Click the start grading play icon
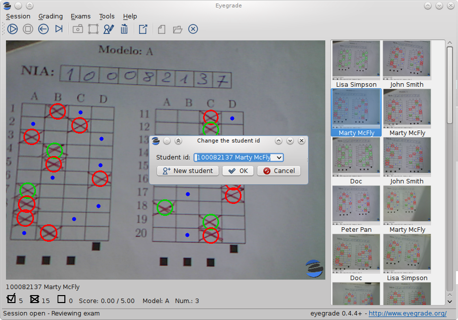This screenshot has width=458, height=320. (13, 29)
